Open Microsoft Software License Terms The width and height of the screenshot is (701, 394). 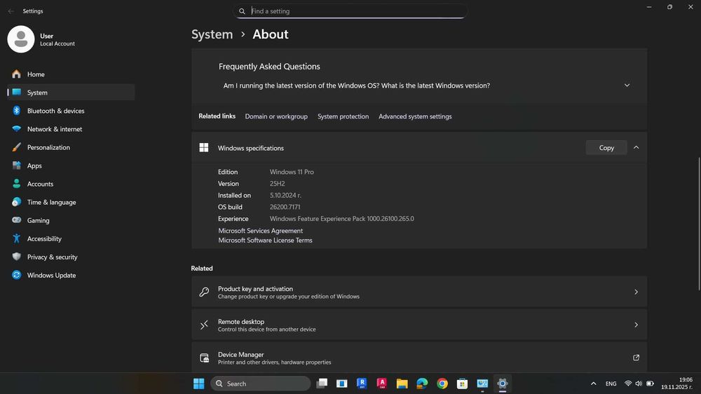(265, 240)
